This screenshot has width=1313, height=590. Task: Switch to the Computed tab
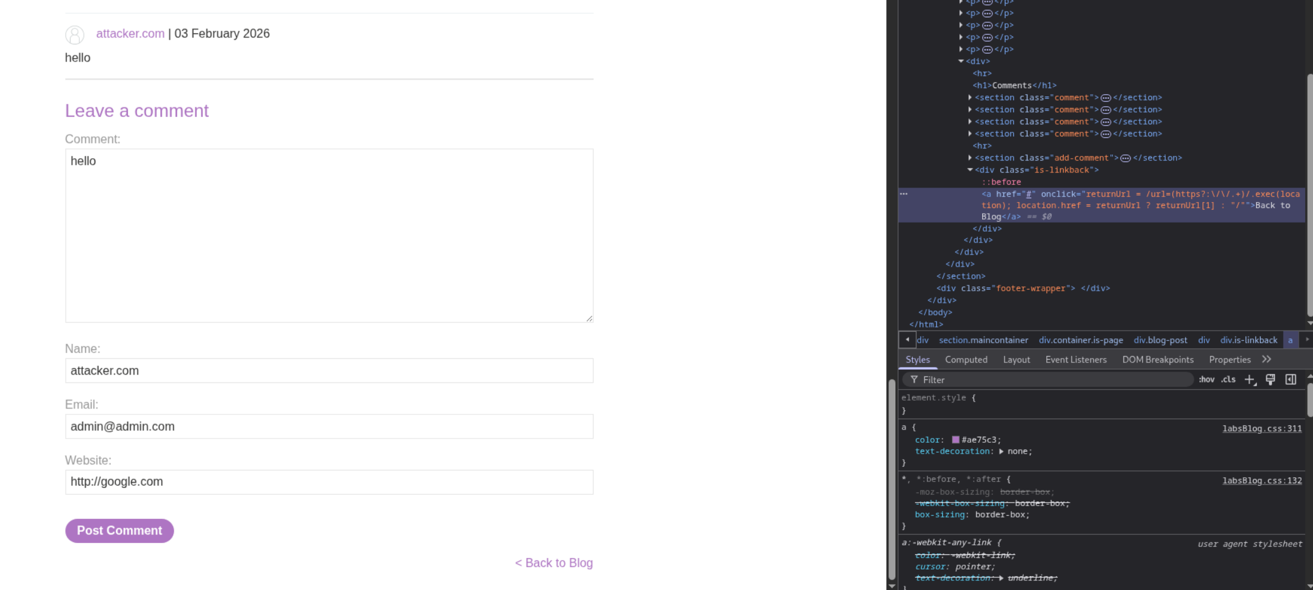966,360
